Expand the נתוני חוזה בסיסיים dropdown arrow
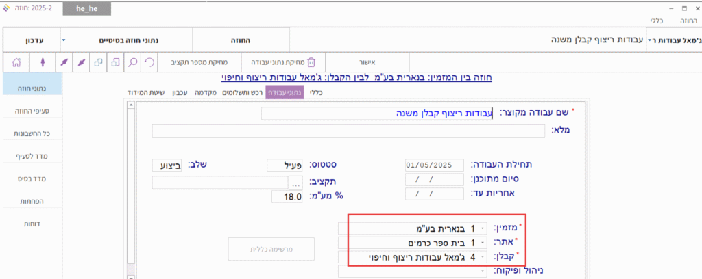The image size is (702, 279). click(x=64, y=40)
